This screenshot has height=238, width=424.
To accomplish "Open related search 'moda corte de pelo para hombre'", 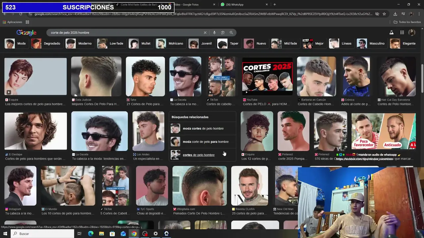I will click(203, 142).
